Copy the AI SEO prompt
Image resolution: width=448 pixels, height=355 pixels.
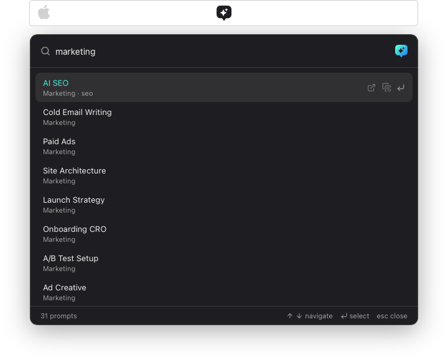(x=386, y=88)
